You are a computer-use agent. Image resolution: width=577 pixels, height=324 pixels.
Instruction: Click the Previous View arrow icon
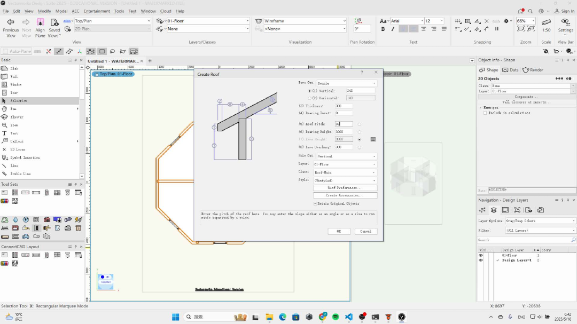11,22
